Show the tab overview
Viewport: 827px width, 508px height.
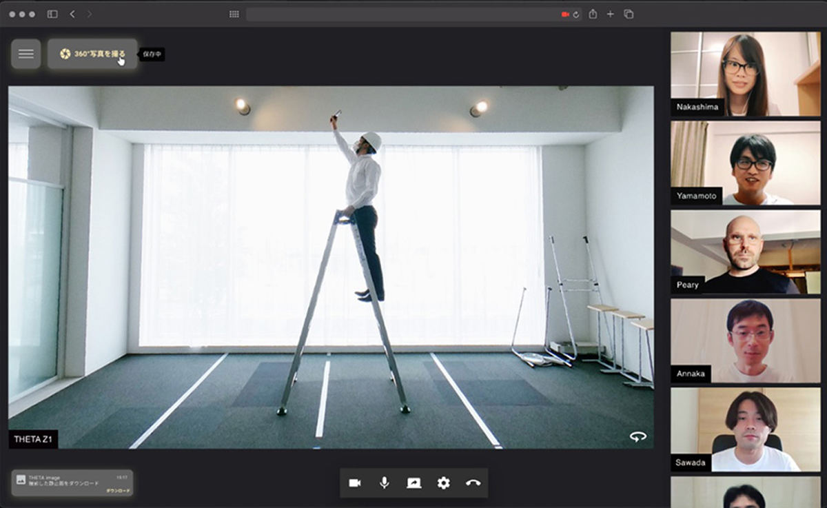629,14
